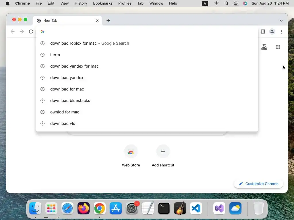Open the Profiles menu
294x220 pixels.
click(x=125, y=3)
